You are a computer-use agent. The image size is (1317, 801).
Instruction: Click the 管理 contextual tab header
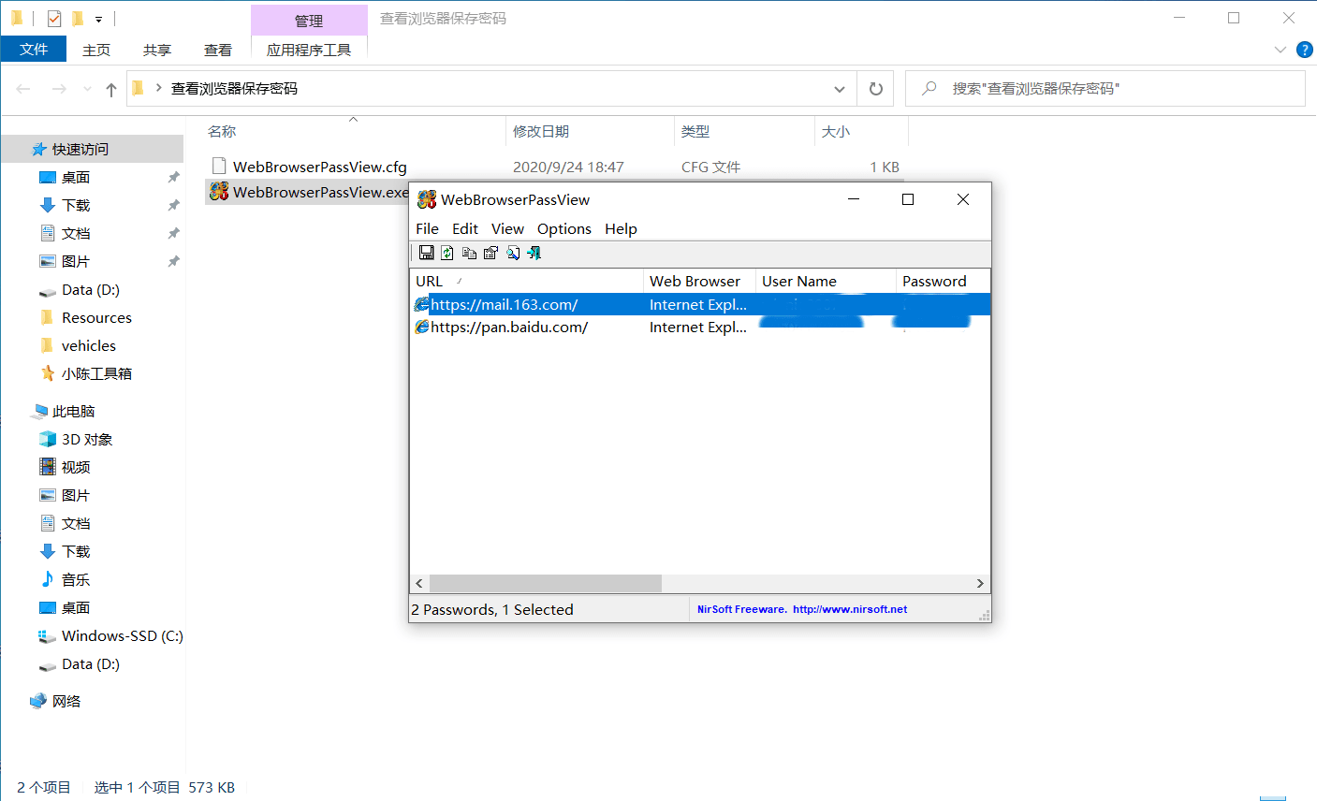[x=309, y=21]
